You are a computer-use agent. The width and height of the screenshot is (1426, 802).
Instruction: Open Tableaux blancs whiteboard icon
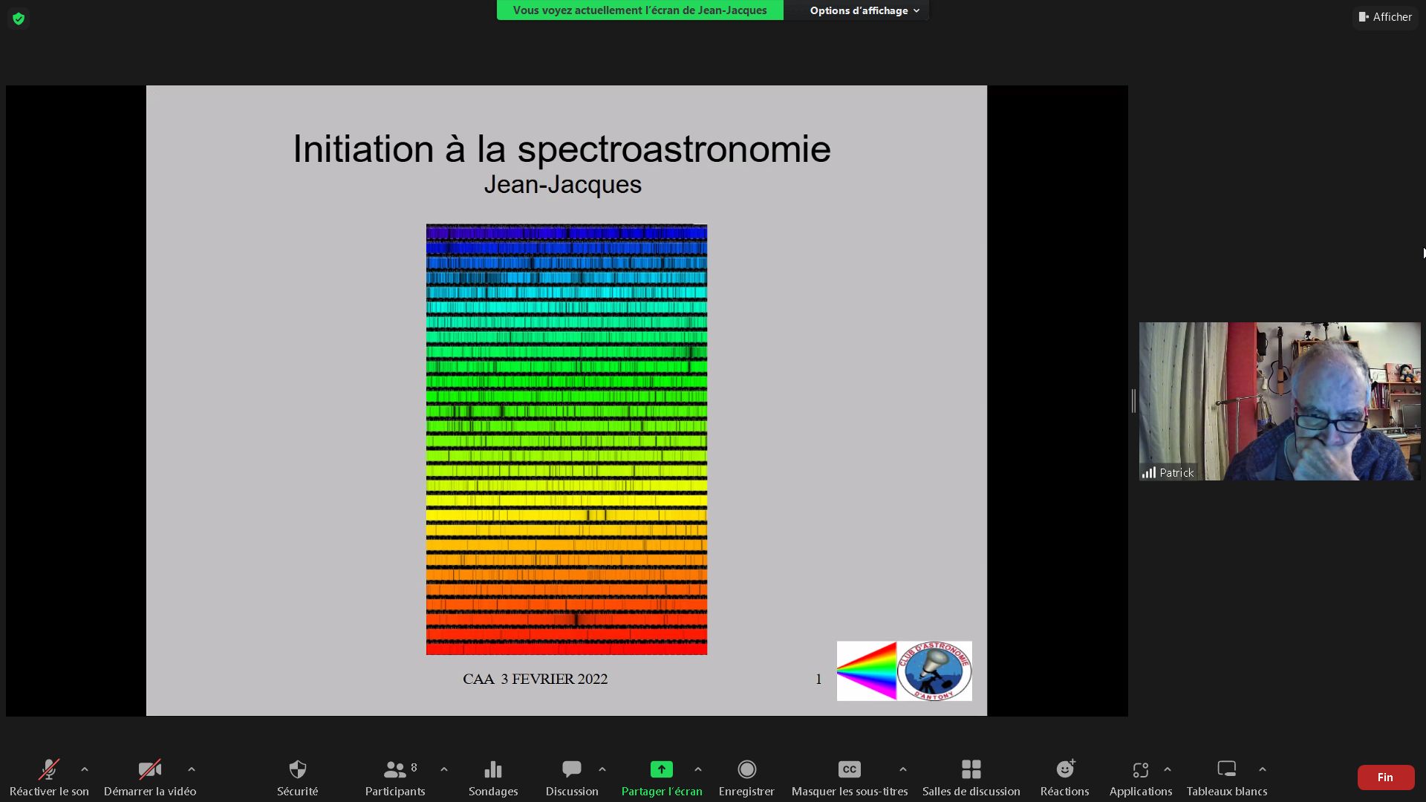[1227, 769]
